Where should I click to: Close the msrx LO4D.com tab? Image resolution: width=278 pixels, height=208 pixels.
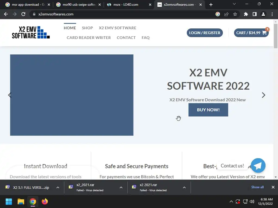(150, 5)
